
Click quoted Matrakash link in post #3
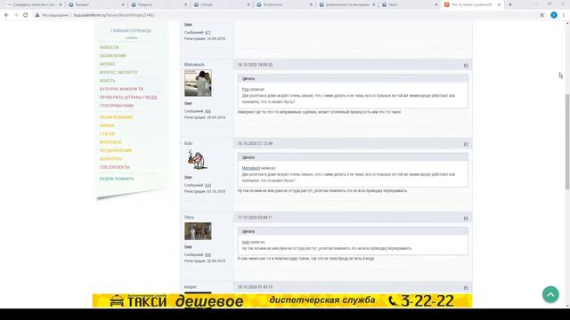(251, 168)
